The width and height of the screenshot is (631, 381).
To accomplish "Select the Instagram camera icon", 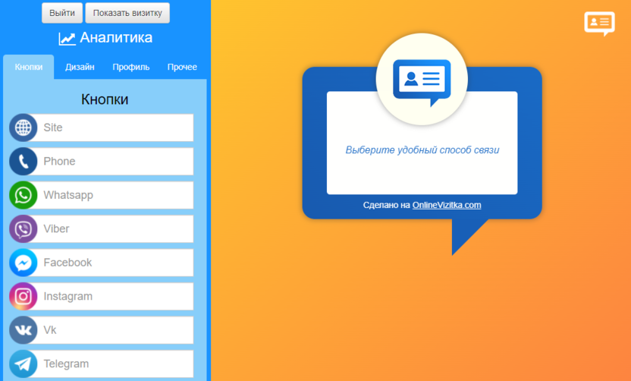I will click(x=24, y=297).
